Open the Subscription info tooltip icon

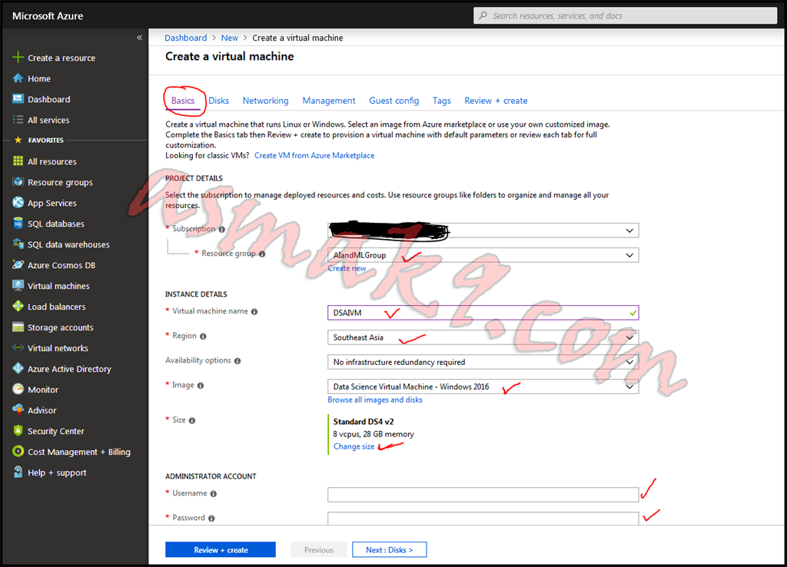click(x=223, y=228)
